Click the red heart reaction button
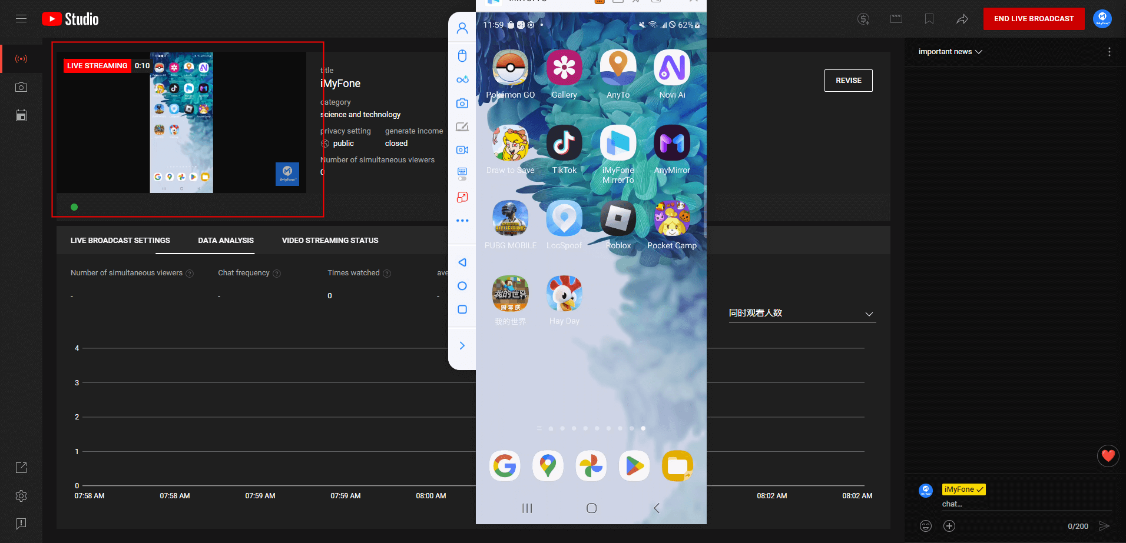 (x=1108, y=455)
